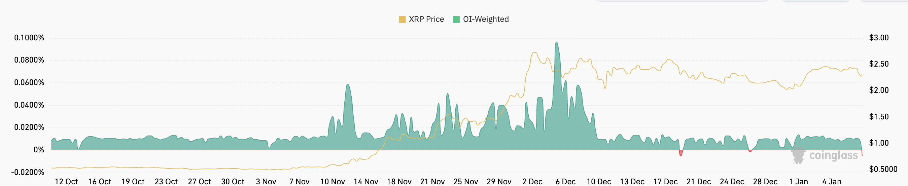This screenshot has height=186, width=908.
Task: Select the tallest green funding peak near 6 Dec
Action: click(557, 43)
